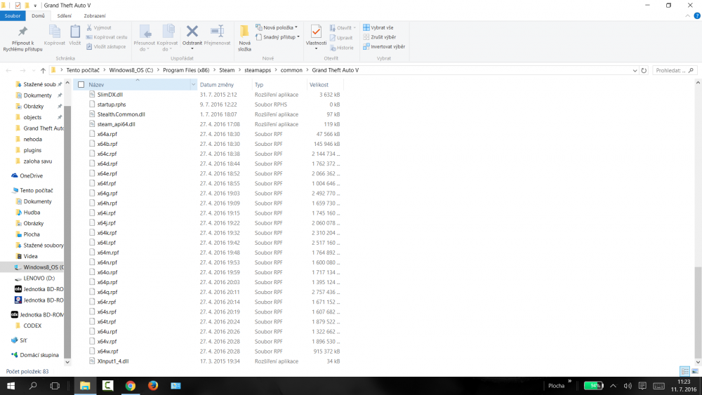Open Vlastnosti properties icon in ribbon

click(x=316, y=32)
